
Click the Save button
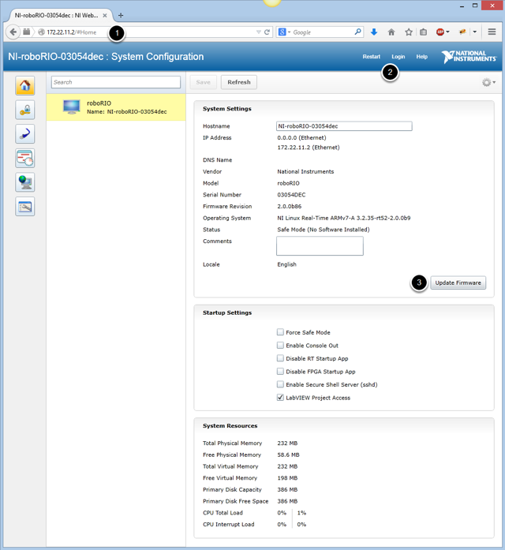[203, 82]
